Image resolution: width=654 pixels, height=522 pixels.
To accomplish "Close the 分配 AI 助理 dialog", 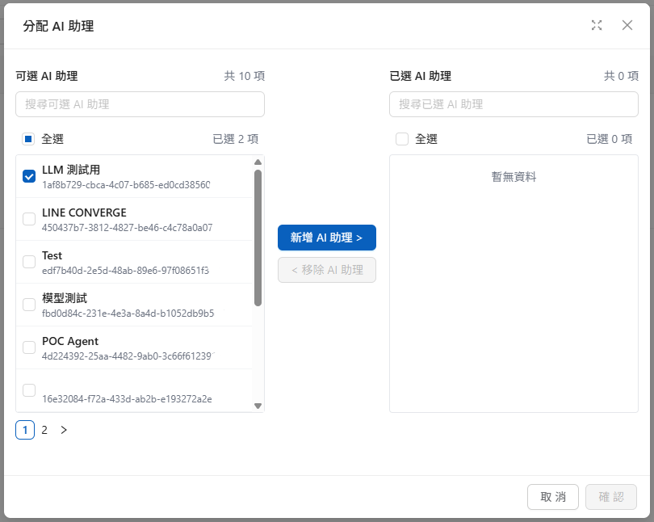I will click(x=627, y=25).
